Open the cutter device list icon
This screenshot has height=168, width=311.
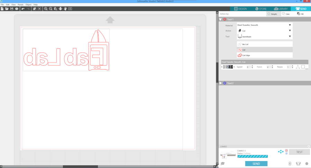coord(298,164)
